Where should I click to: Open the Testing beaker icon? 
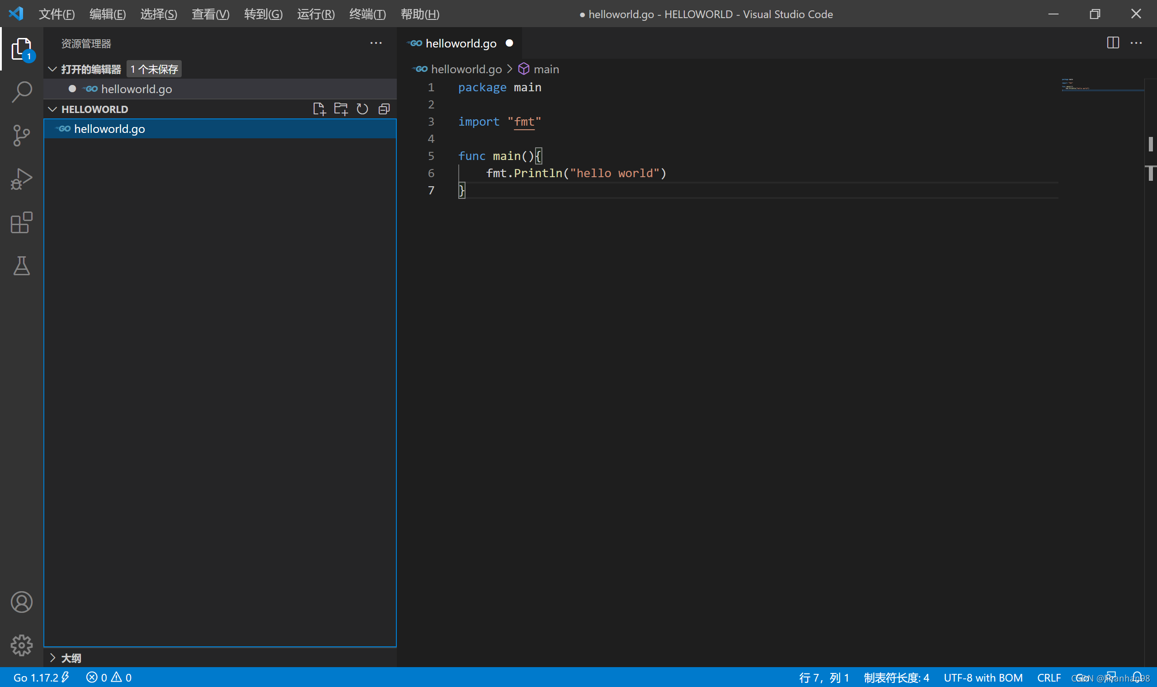(21, 266)
